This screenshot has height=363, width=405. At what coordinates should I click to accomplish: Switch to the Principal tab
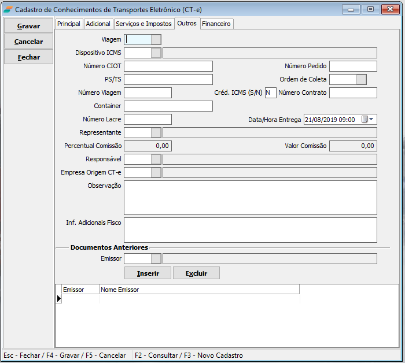69,24
